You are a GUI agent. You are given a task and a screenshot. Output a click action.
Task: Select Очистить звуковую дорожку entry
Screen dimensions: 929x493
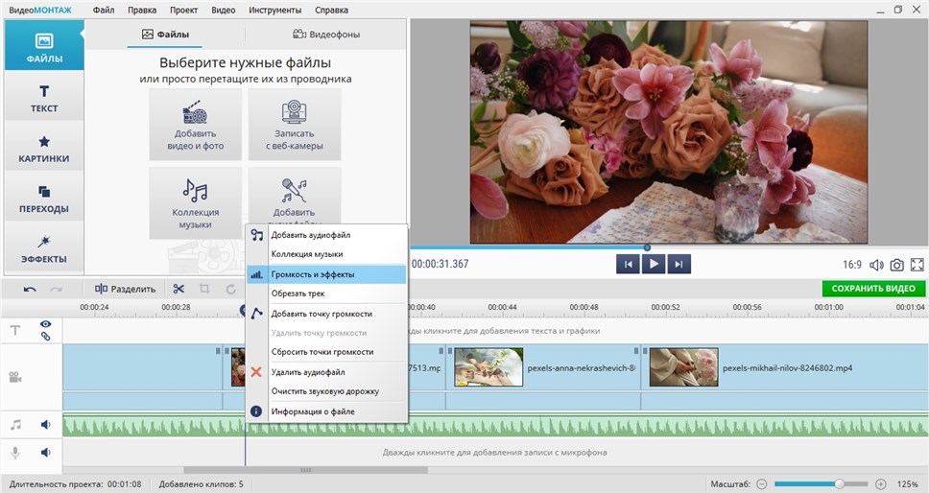click(x=326, y=391)
